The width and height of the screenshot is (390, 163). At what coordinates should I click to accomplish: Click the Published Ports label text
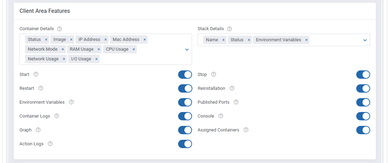point(213,102)
